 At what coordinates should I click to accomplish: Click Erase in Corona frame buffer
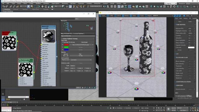point(133,16)
